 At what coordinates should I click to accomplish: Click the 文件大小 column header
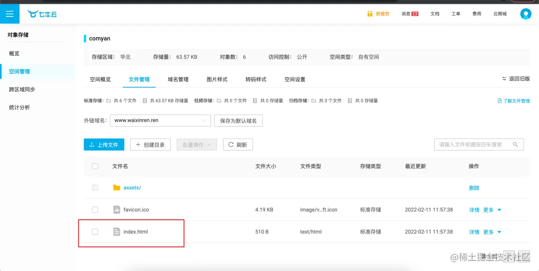click(266, 166)
